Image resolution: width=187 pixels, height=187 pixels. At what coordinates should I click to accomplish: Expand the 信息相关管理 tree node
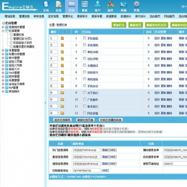3,27
